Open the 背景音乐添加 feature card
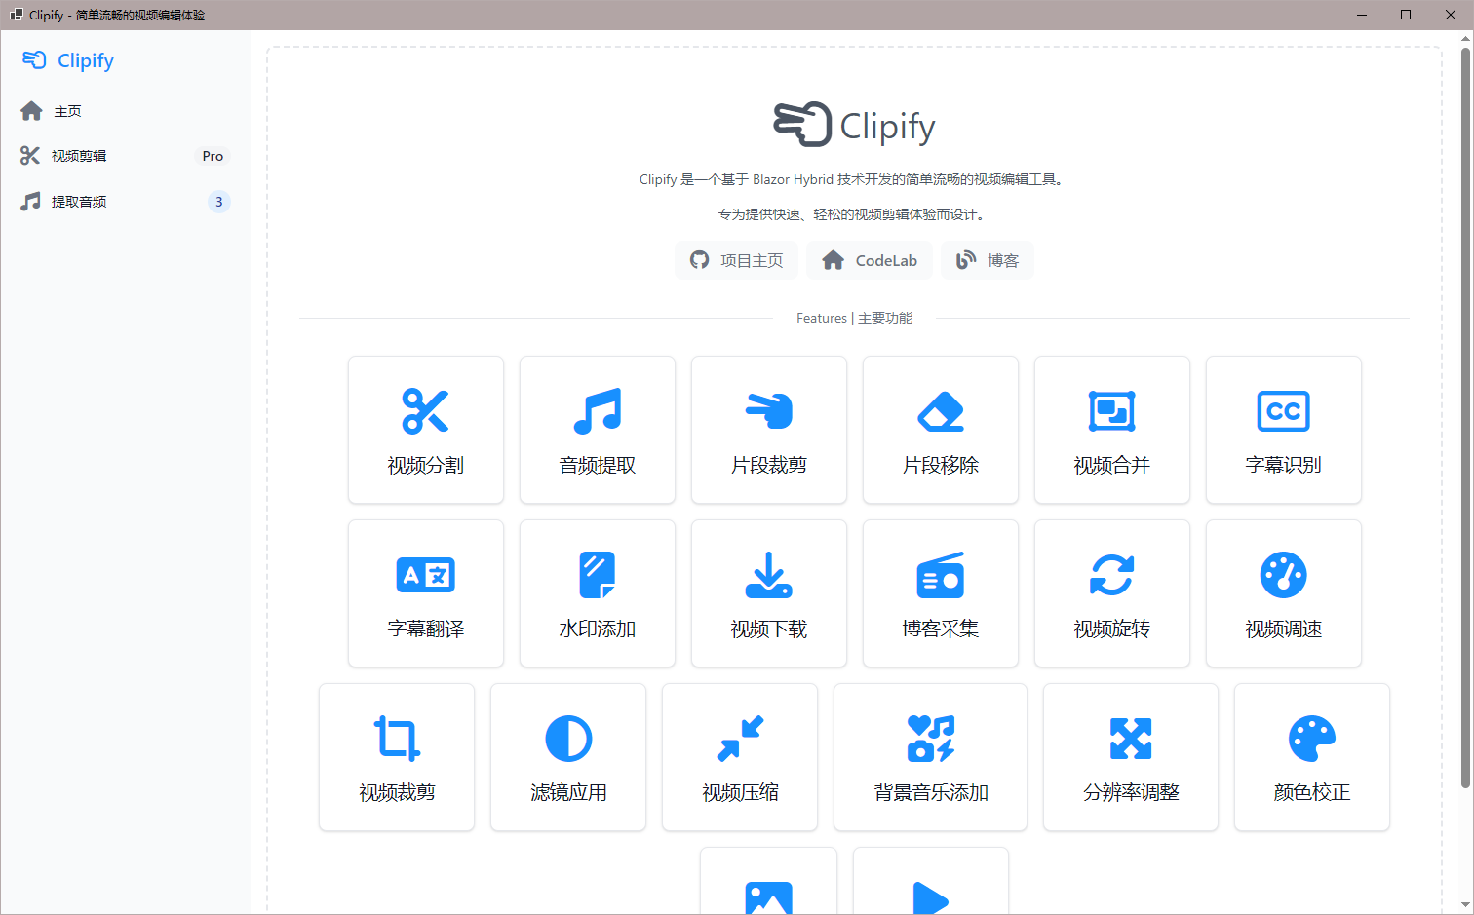The image size is (1474, 915). (930, 757)
